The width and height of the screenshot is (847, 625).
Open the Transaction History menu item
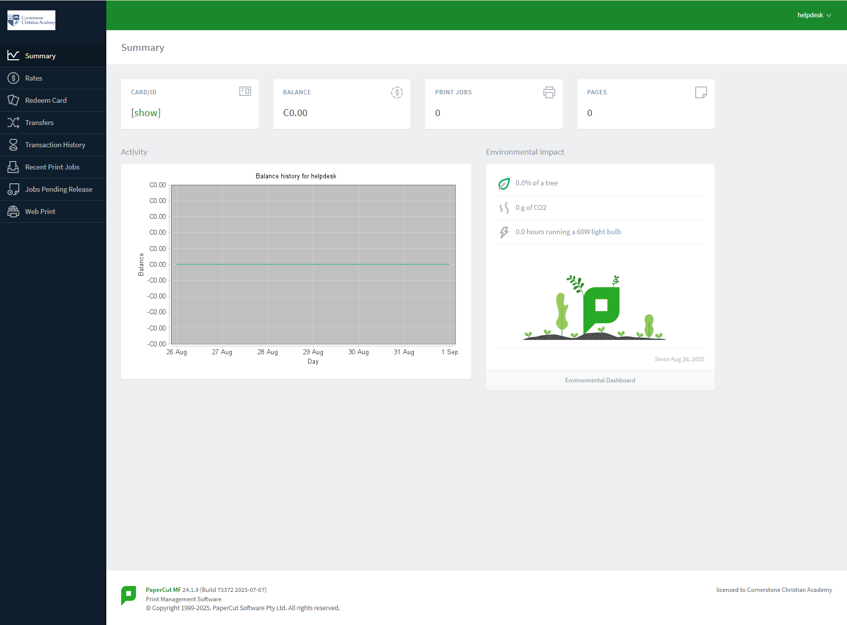tap(55, 145)
